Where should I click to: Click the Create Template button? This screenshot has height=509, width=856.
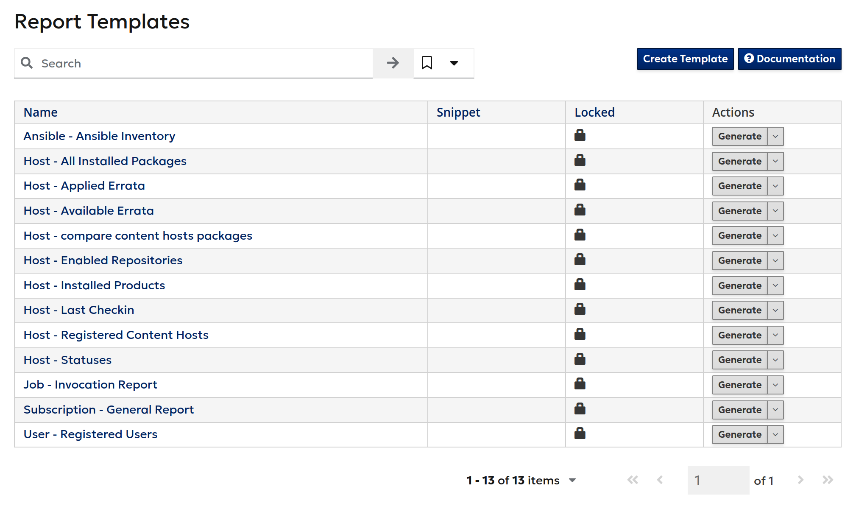coord(685,59)
